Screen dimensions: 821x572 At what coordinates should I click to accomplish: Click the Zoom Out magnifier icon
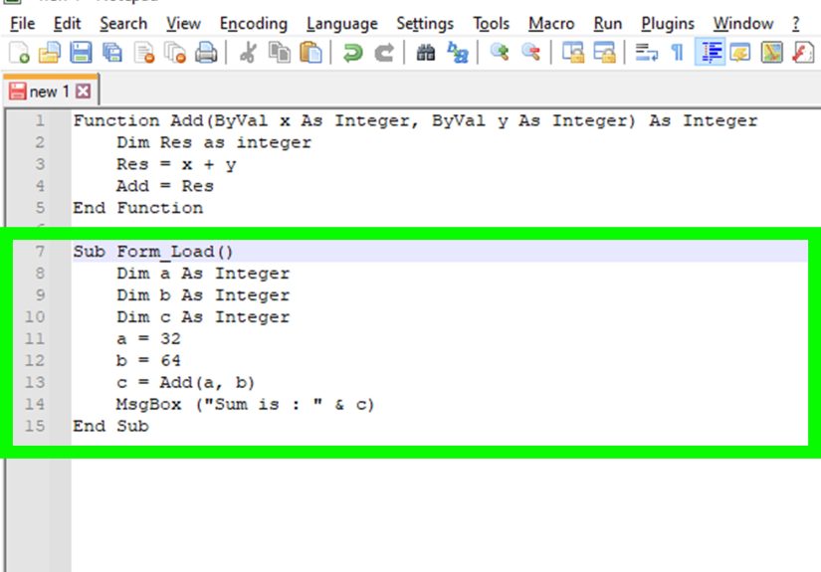pos(530,53)
